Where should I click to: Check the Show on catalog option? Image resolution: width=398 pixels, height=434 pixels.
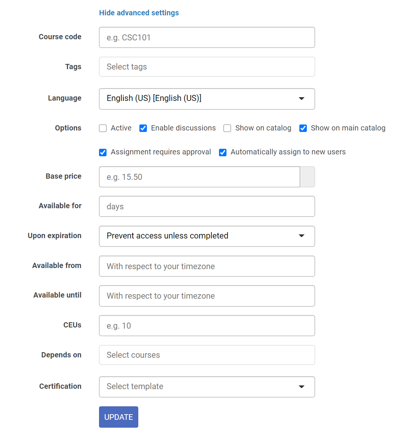click(x=227, y=128)
